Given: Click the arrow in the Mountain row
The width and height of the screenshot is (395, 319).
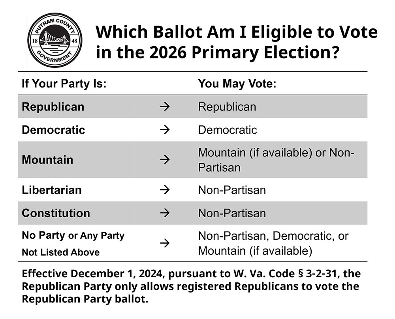Looking at the screenshot, I should (165, 160).
